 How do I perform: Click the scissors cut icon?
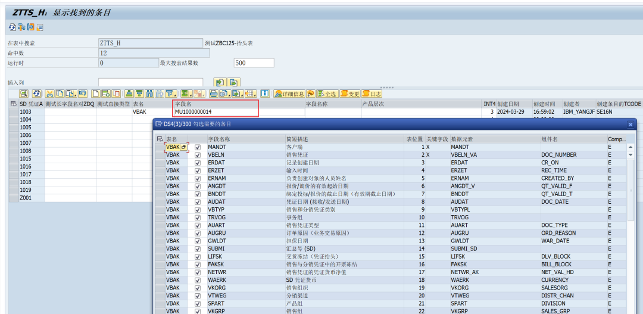tap(49, 94)
